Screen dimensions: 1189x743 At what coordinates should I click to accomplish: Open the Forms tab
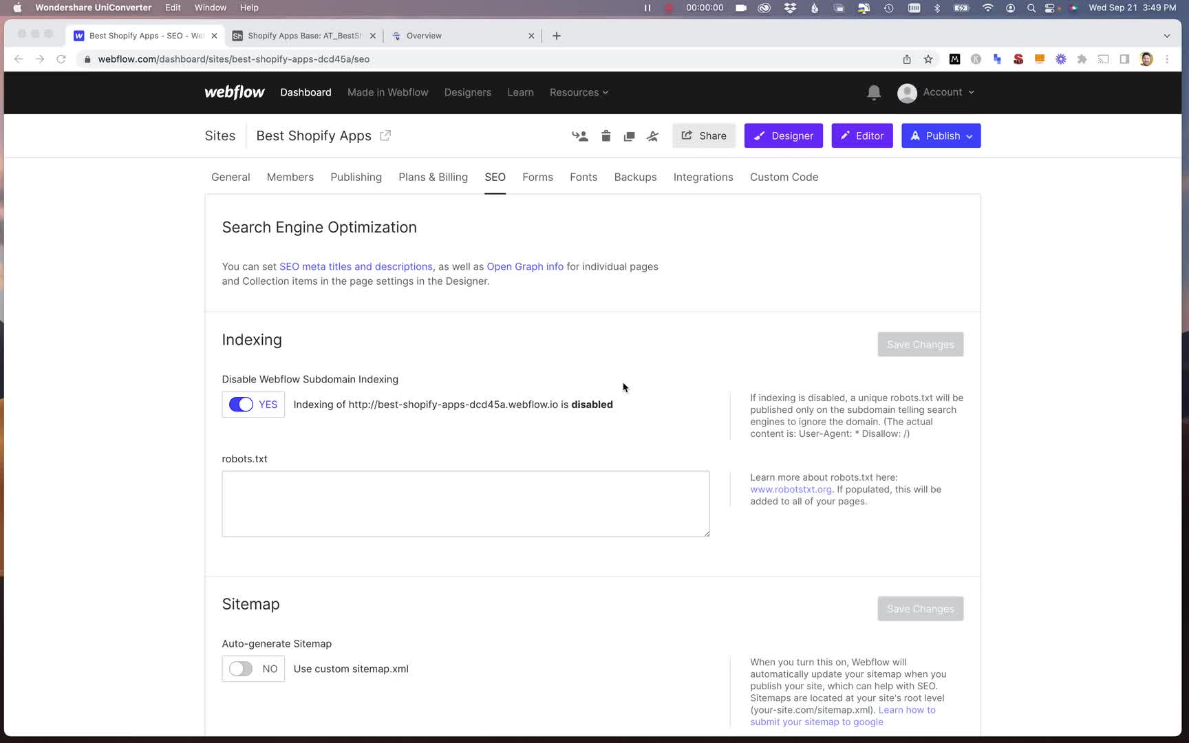537,177
